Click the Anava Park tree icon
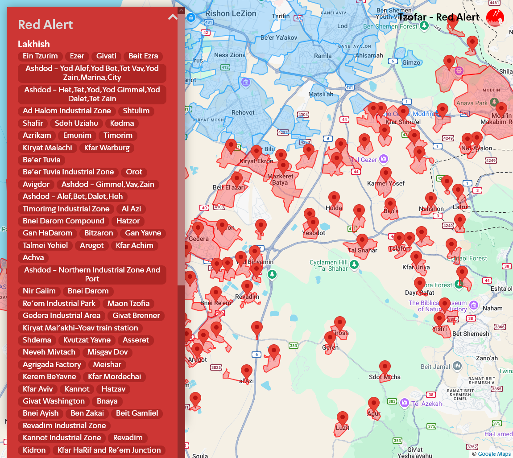The width and height of the screenshot is (513, 458). coord(494,102)
